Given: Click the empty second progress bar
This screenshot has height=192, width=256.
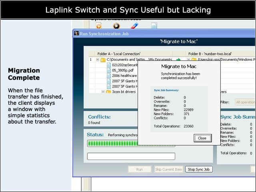Looking at the screenshot, I should [x=131, y=156].
